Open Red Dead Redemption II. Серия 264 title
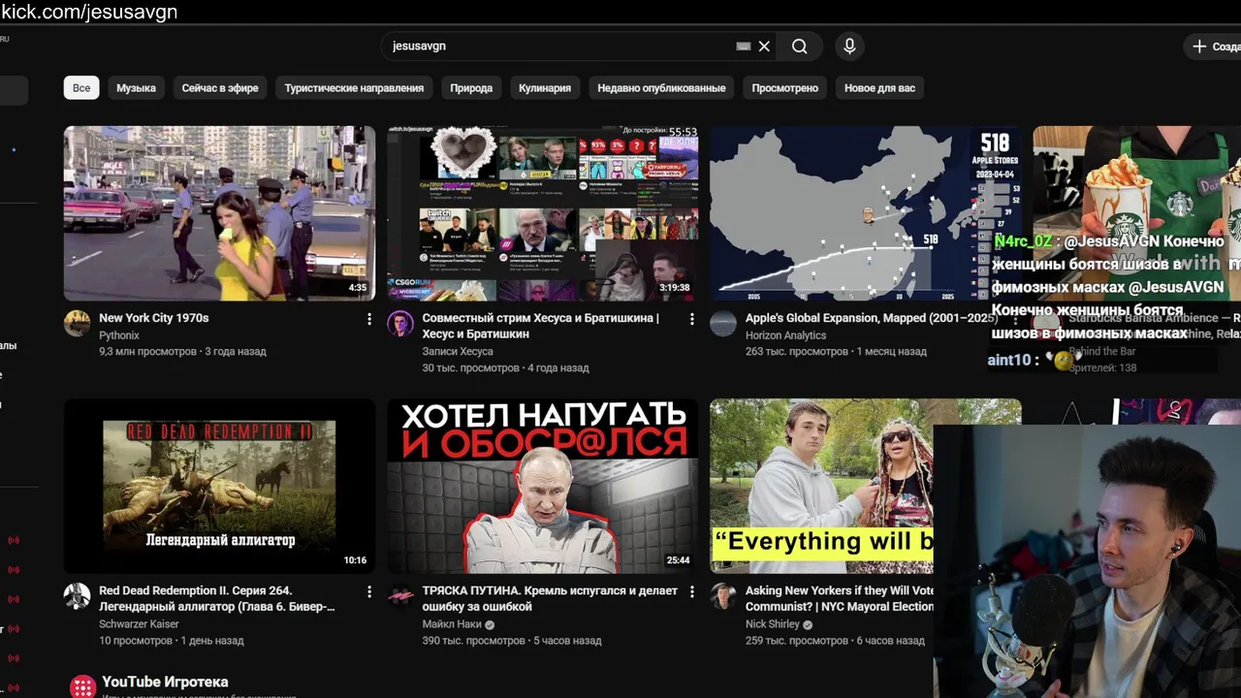This screenshot has width=1241, height=698. 217,598
